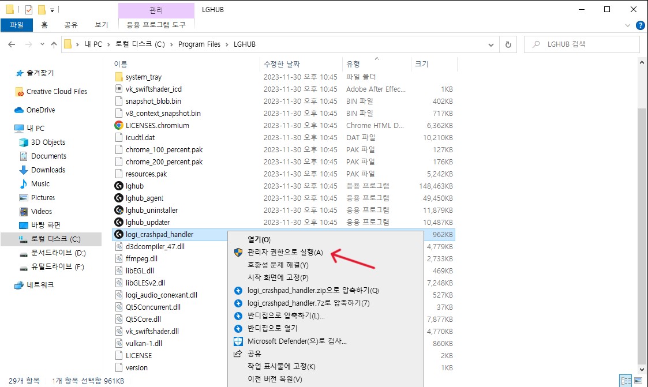Select 즐겨찾기 in sidebar
Image resolution: width=648 pixels, height=387 pixels.
tap(40, 73)
